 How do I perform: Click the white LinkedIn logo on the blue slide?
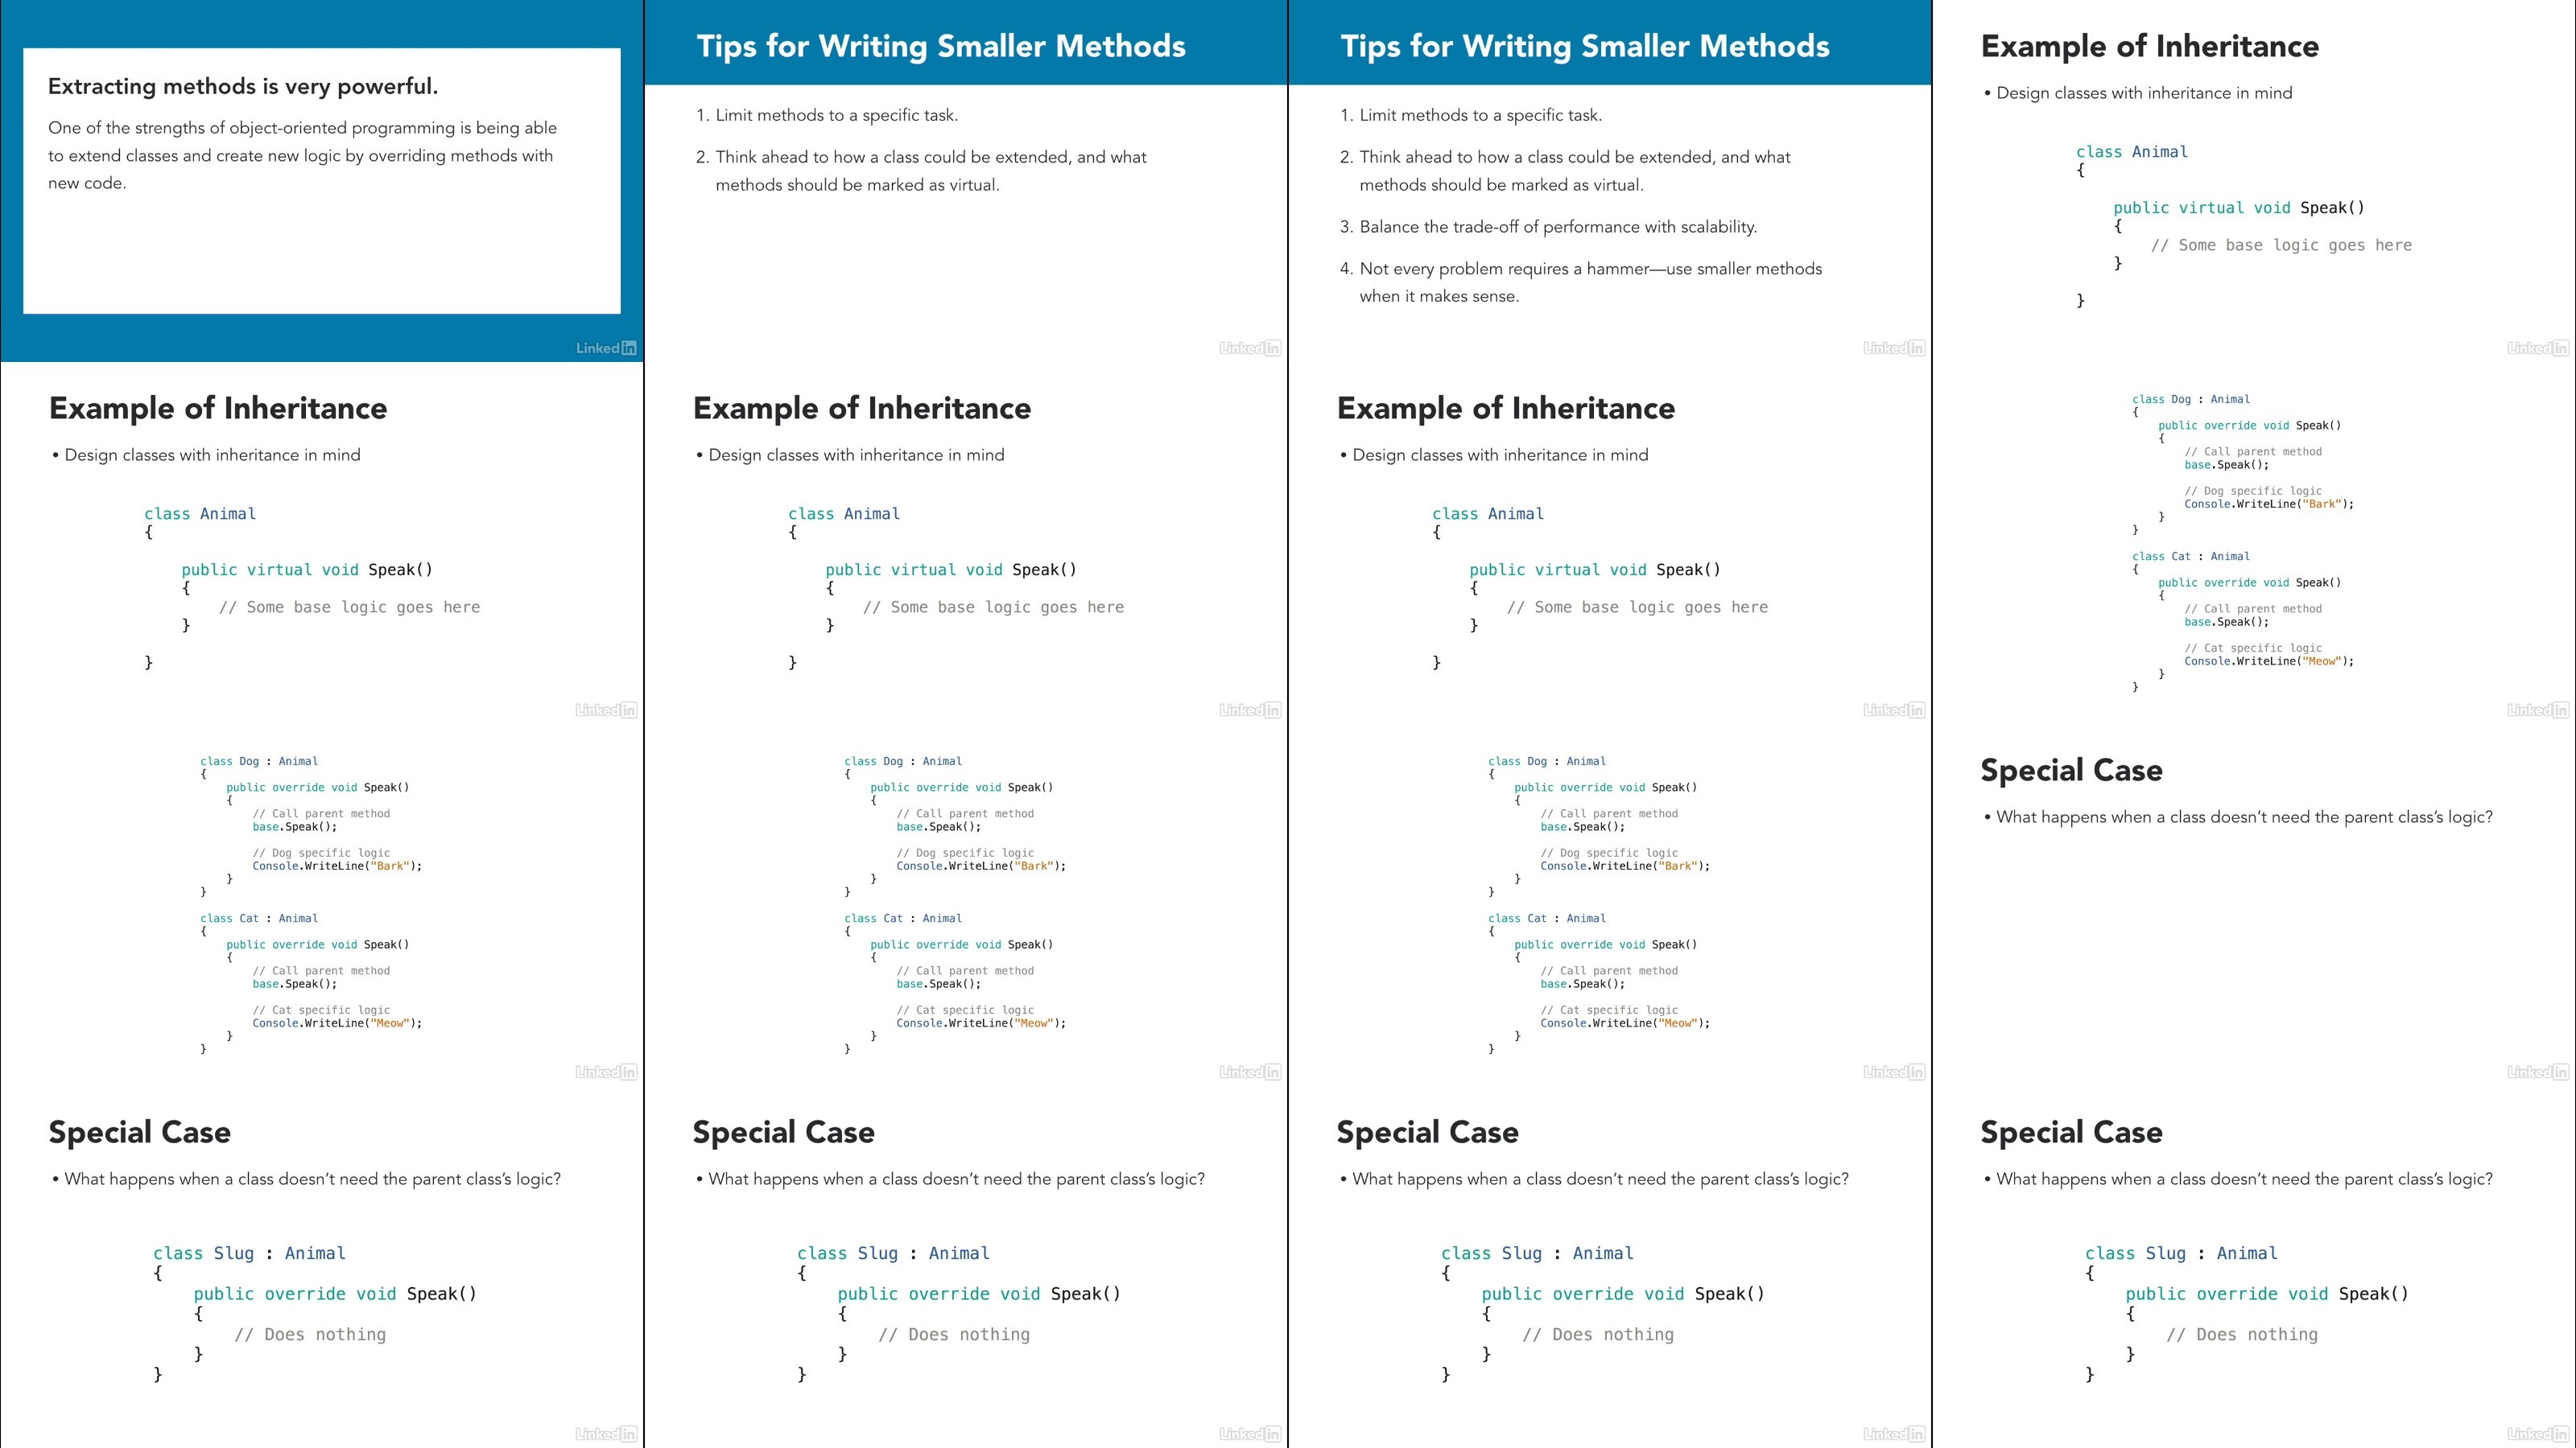606,348
